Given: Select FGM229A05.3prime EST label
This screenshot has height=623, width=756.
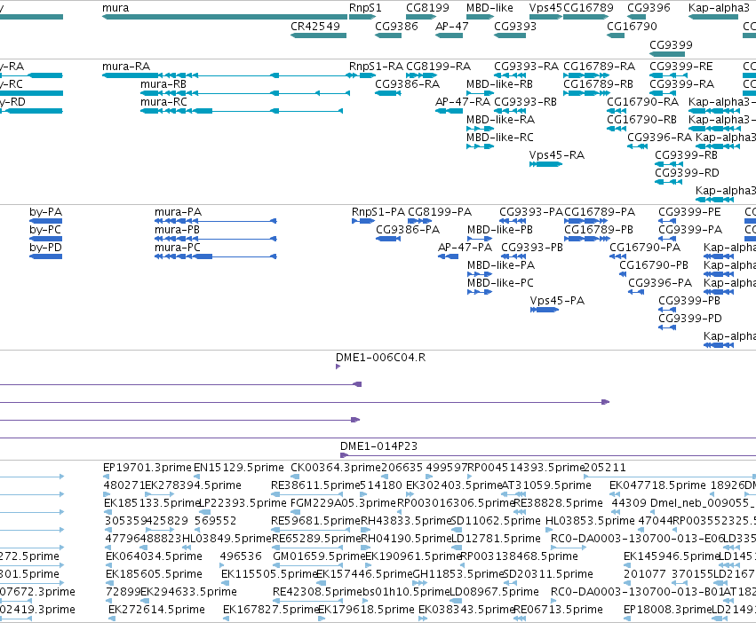Looking at the screenshot, I should point(343,502).
